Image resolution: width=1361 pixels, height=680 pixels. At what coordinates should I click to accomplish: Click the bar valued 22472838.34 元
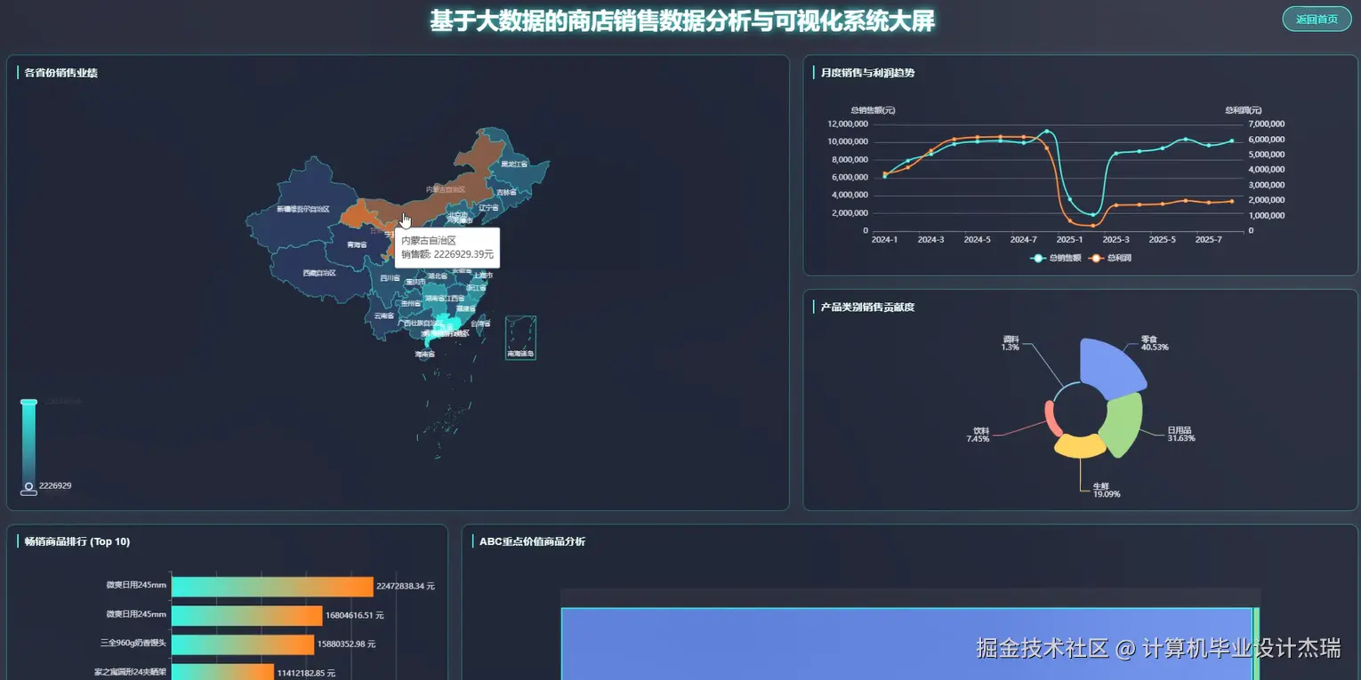coord(272,587)
